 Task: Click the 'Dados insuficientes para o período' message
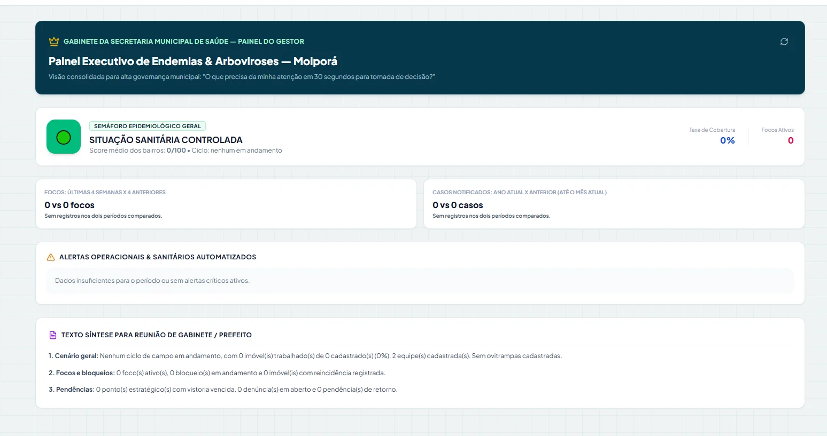(x=152, y=281)
